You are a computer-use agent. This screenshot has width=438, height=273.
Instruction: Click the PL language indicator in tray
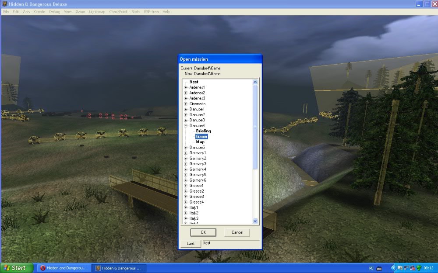tap(371, 268)
